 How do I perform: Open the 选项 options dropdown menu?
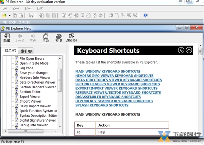71,38
